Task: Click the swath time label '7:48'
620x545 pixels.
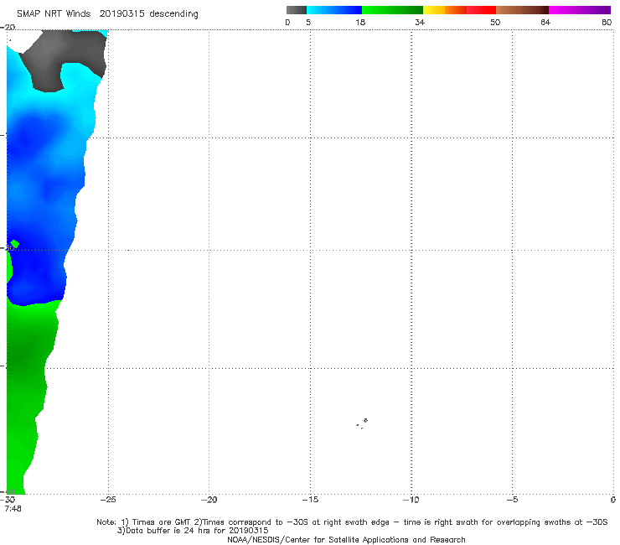Action: [13, 509]
